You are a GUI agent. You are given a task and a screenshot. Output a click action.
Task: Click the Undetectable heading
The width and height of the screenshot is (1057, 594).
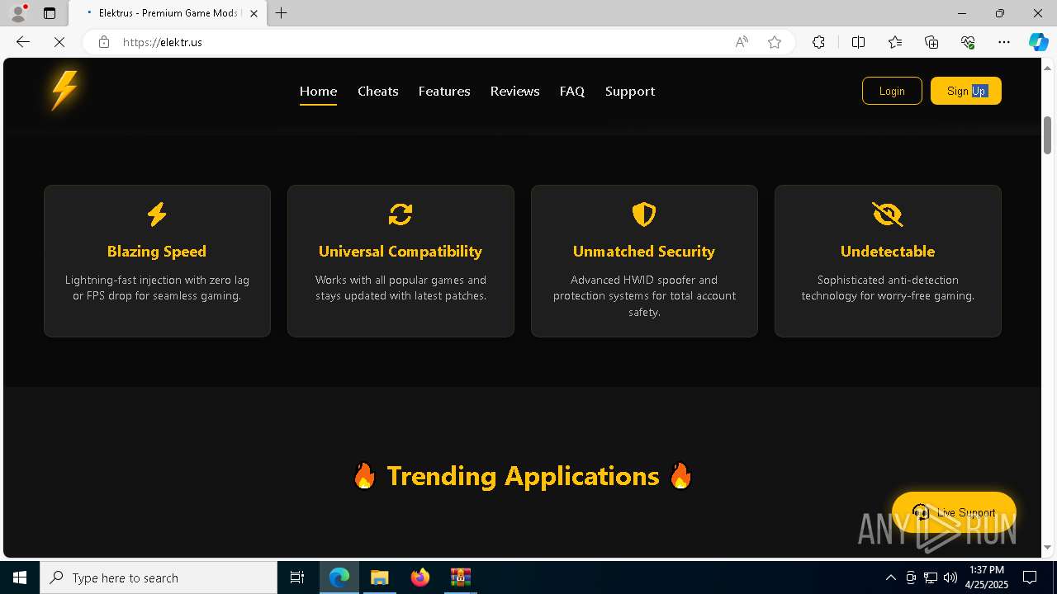pos(888,252)
